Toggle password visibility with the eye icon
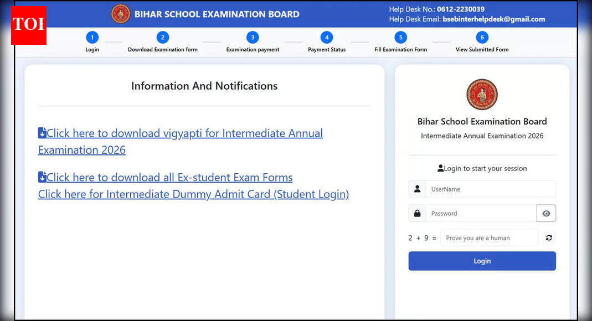The width and height of the screenshot is (592, 321). tap(546, 213)
